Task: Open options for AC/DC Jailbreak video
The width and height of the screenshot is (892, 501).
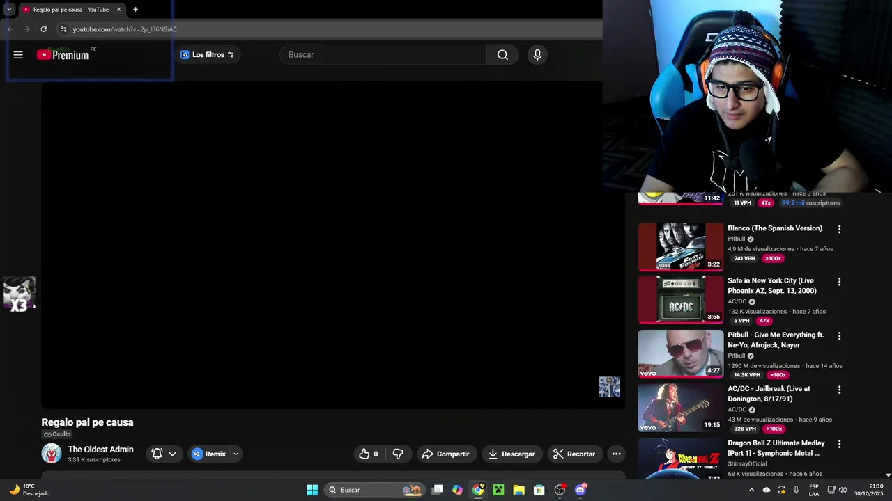Action: coord(839,390)
